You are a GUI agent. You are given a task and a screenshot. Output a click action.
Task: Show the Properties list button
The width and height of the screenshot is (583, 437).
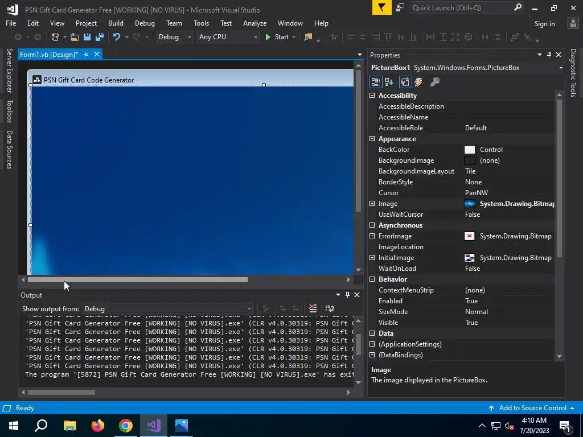pyautogui.click(x=405, y=82)
